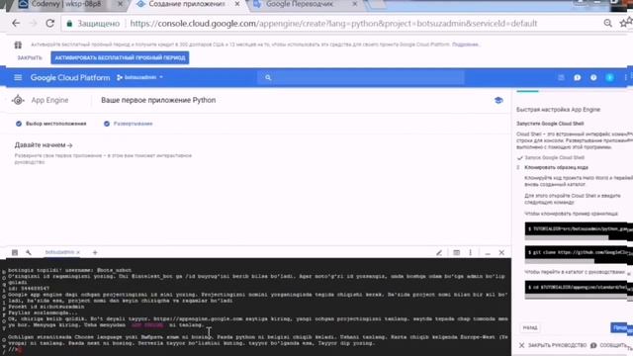Switch to the Codenvy browser tab
Screen dimensions: 633x356
[66, 4]
